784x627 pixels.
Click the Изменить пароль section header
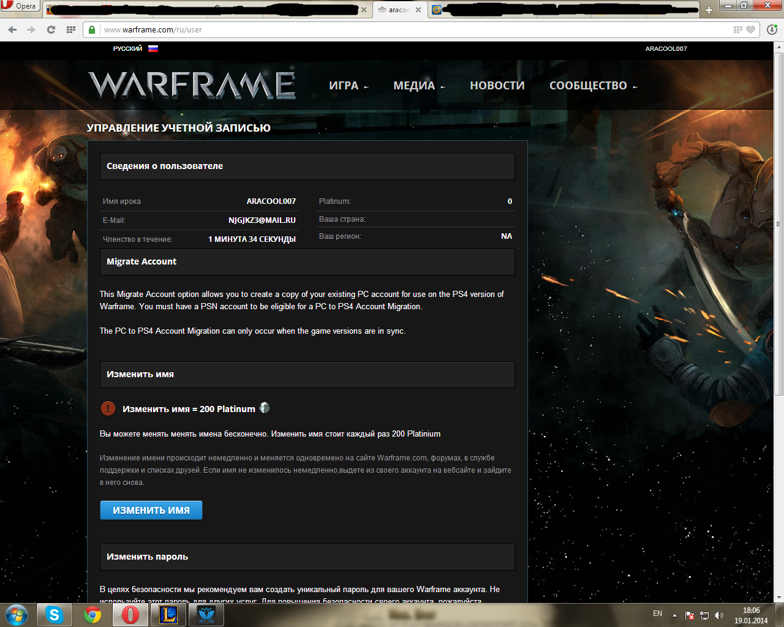[307, 557]
